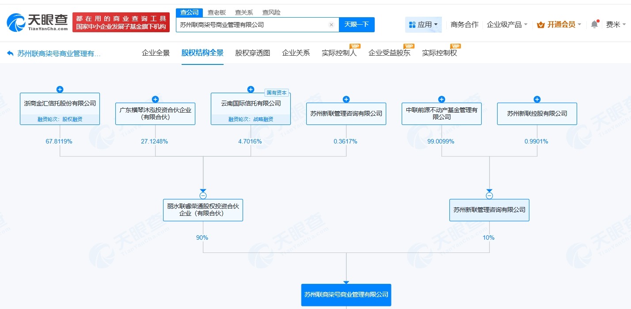
Task: Click the 天眼查 logo icon
Action: point(15,22)
